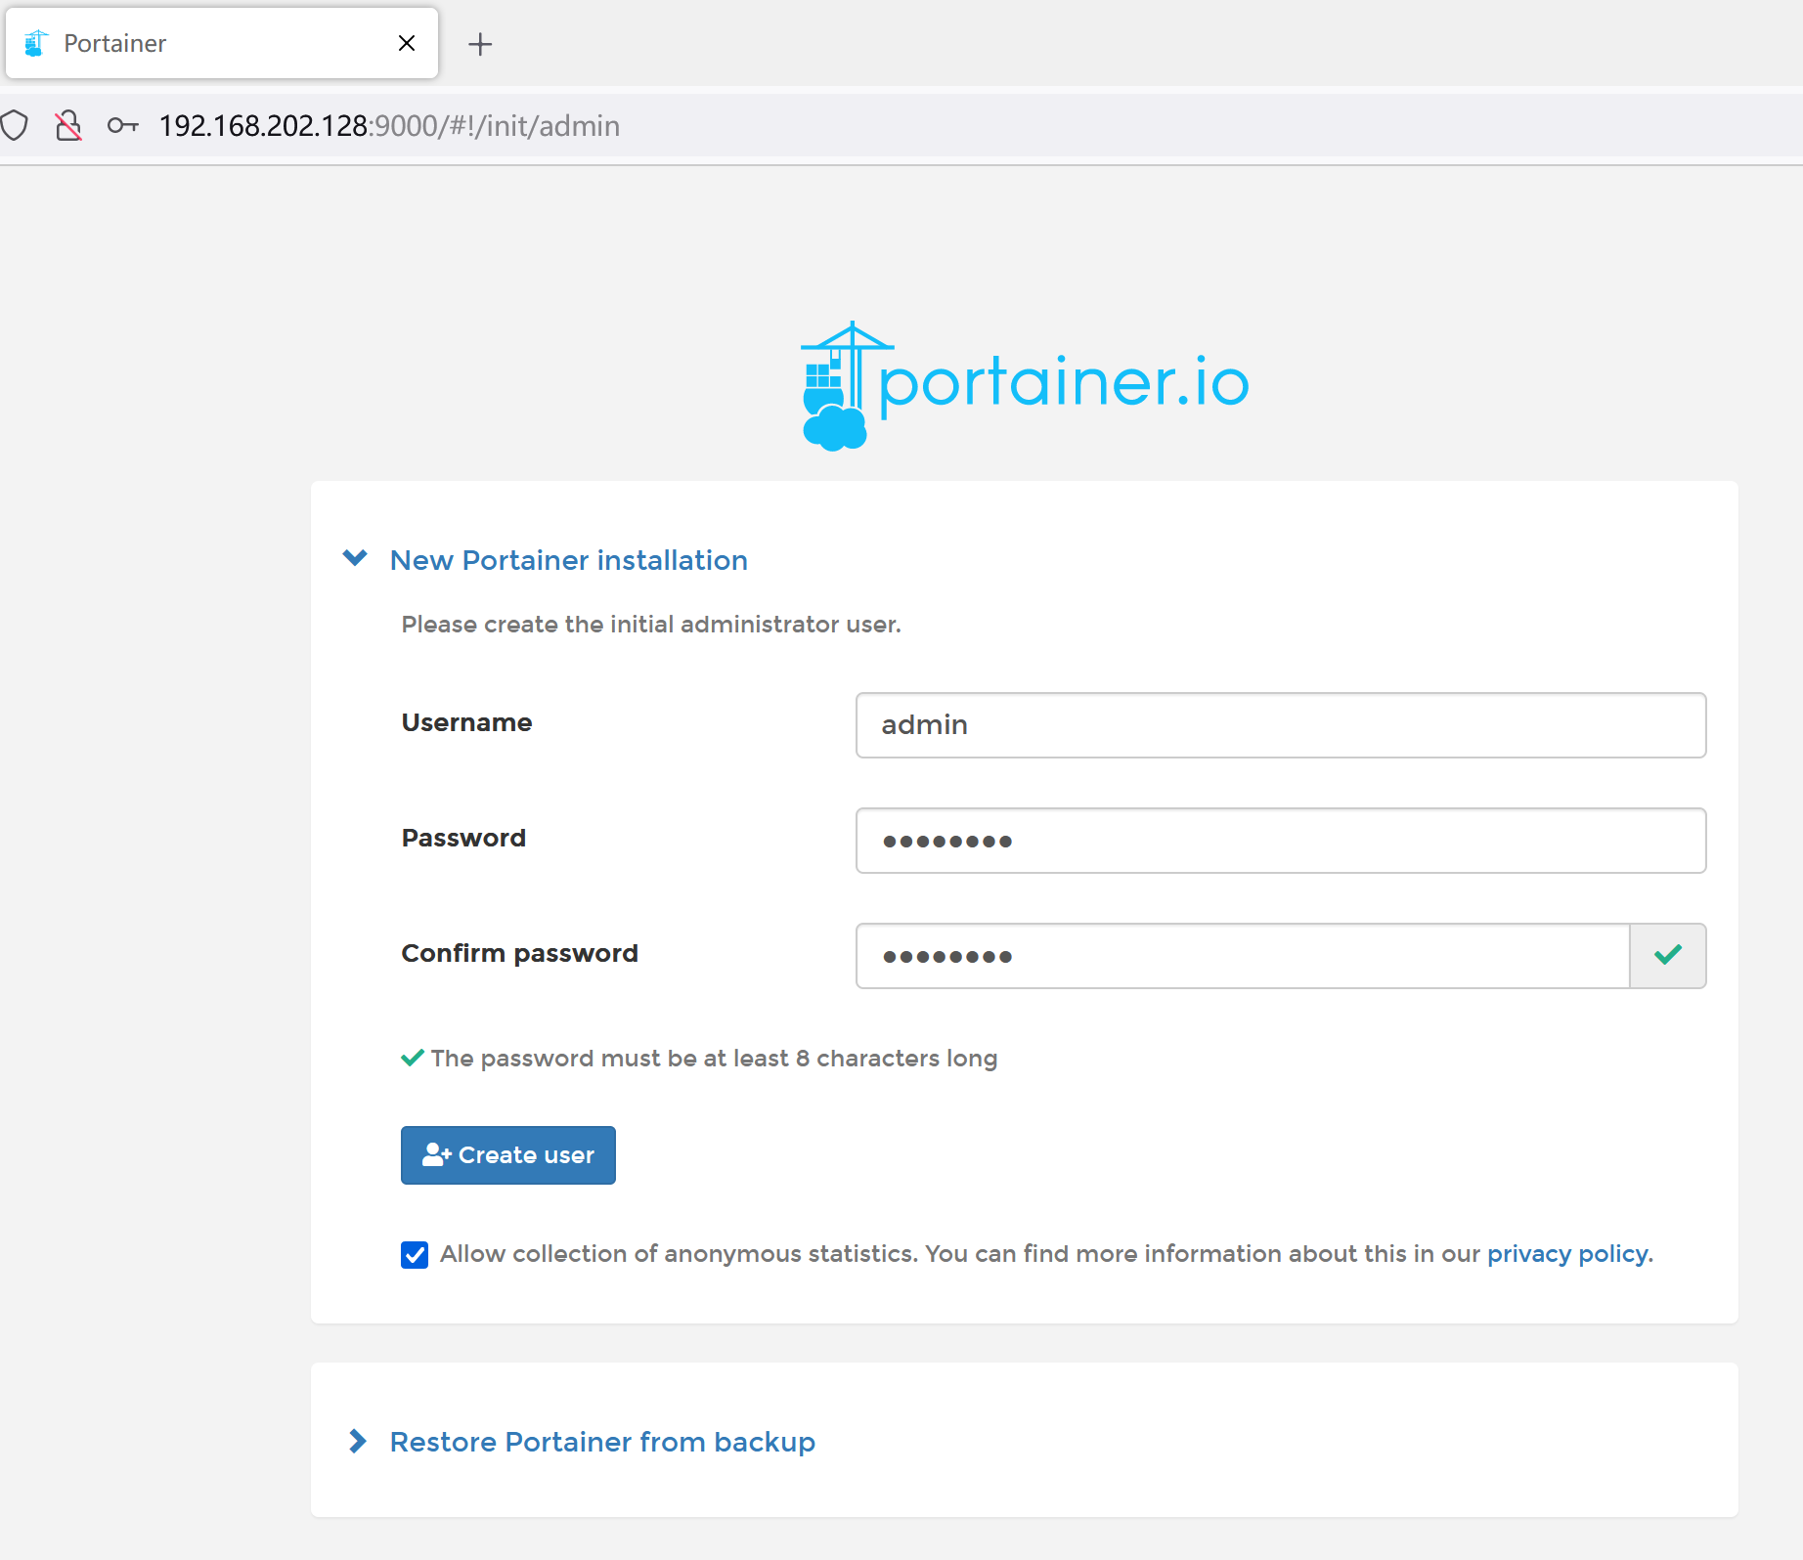Click the Username label

(466, 722)
